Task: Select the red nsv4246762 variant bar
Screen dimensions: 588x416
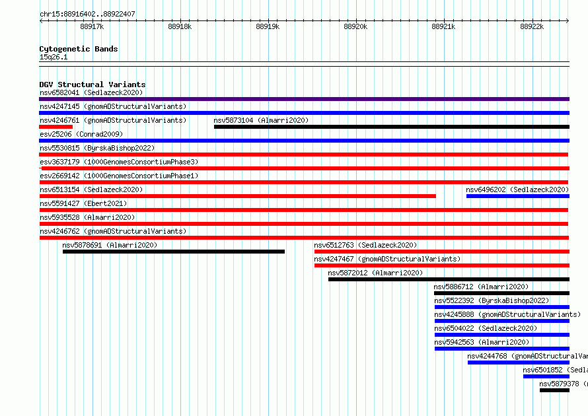Action: 304,238
